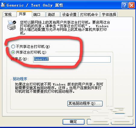Viewport: 136px width, 128px height.
Task: Click the 共享名 text field containing GenericT
Action: pos(72,59)
